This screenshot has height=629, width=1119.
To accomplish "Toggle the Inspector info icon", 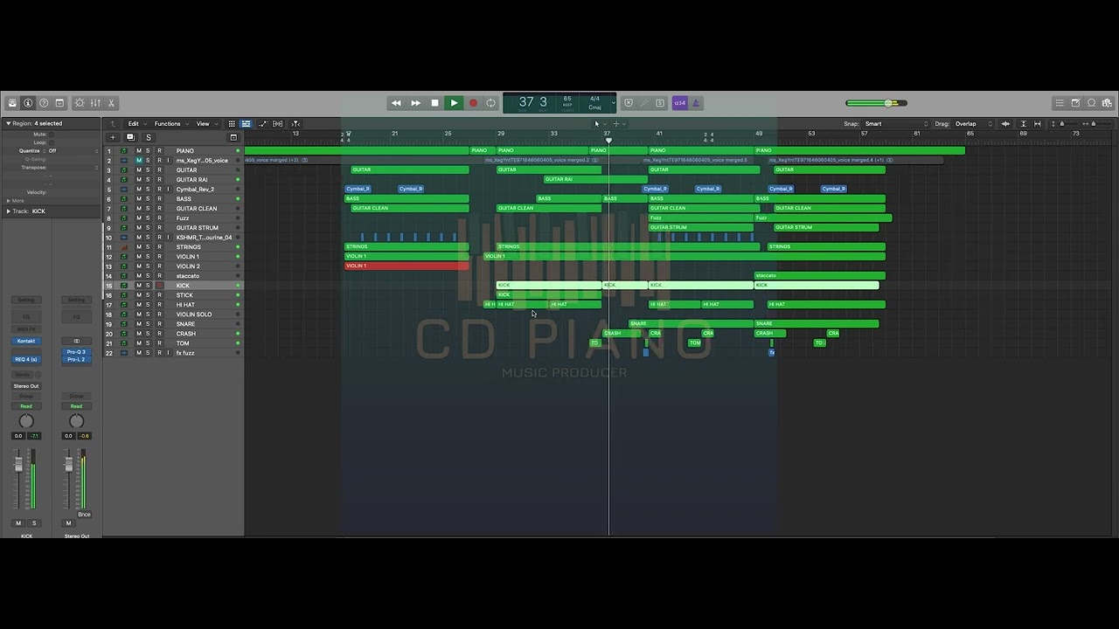I will 28,103.
